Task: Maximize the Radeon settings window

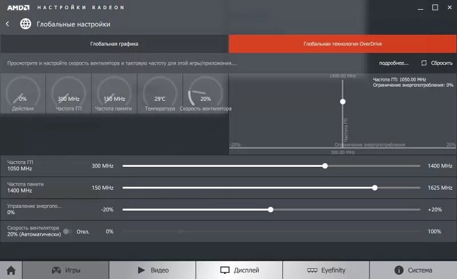Action: click(435, 7)
